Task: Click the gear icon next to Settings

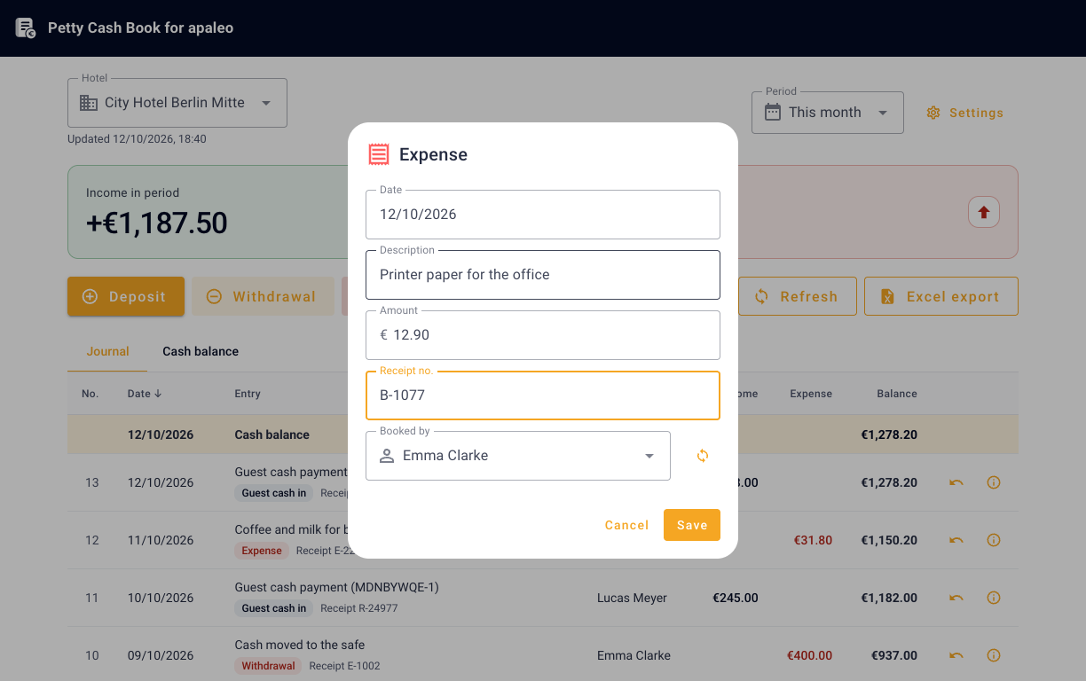Action: [933, 113]
